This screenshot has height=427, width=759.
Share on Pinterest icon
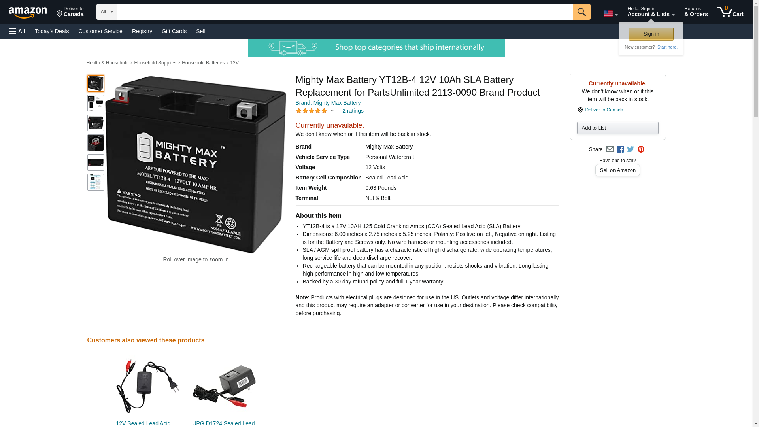click(x=641, y=149)
